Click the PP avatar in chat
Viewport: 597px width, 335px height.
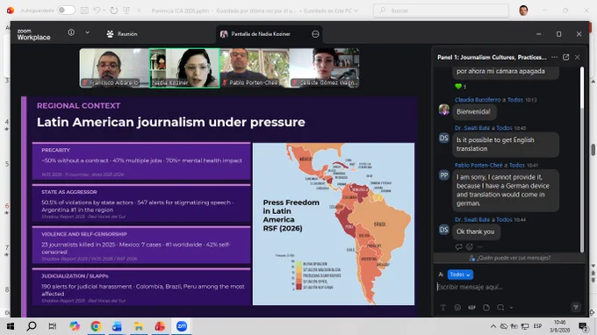[x=444, y=175]
